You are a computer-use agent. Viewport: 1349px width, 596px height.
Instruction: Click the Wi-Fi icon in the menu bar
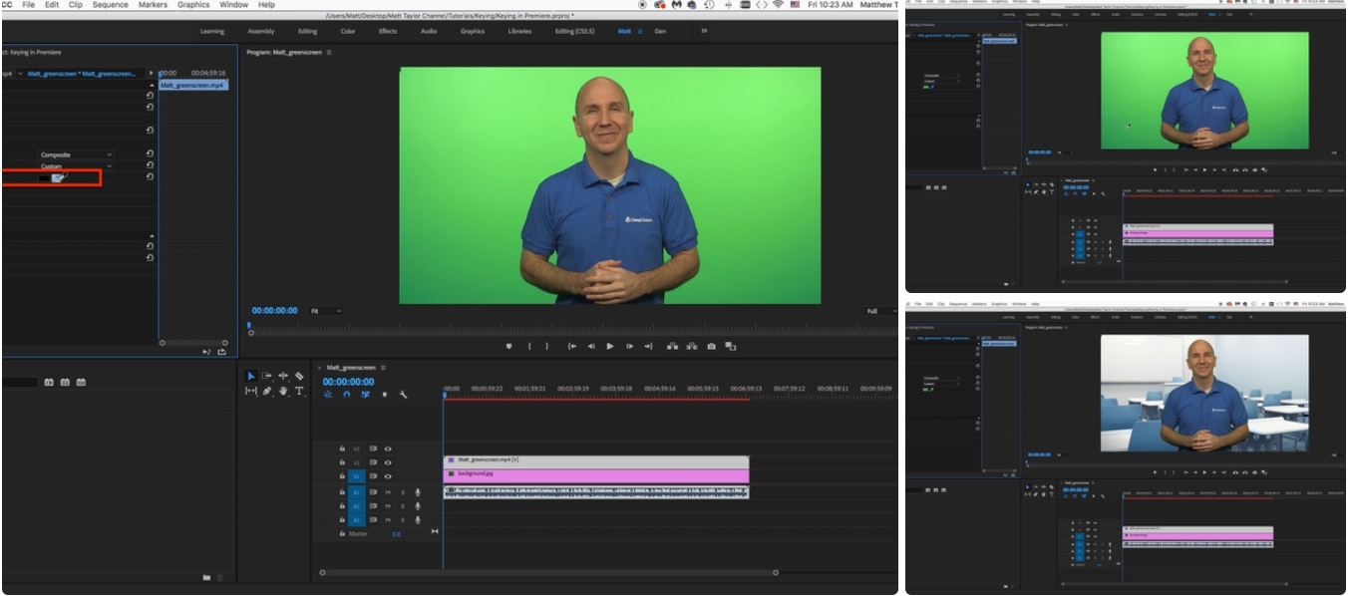click(x=778, y=5)
